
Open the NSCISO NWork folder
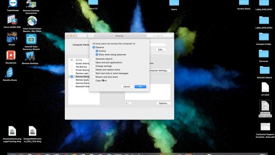(x=265, y=70)
